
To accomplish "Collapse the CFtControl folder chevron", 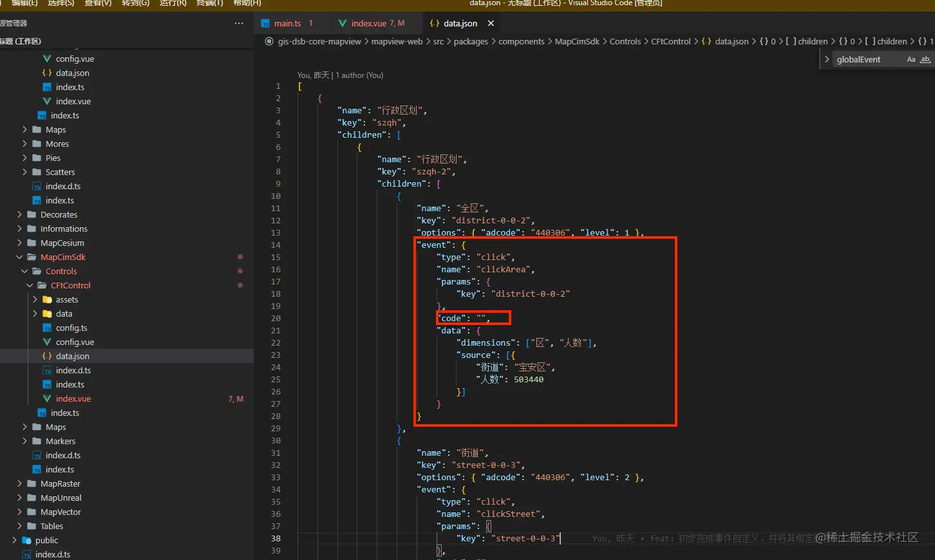I will 30,285.
